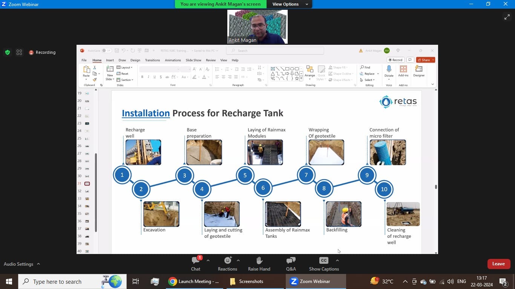Open the Slide Show tab
Screen dimensions: 515x289
(x=193, y=60)
